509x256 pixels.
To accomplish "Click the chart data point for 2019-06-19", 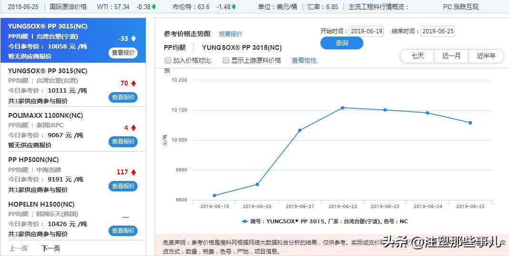I will [215, 196].
